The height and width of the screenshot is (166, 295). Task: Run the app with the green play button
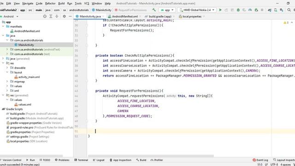coord(220,10)
